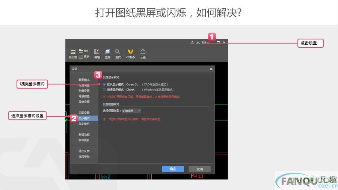Open the 云盘 cloud drive

click(143, 54)
